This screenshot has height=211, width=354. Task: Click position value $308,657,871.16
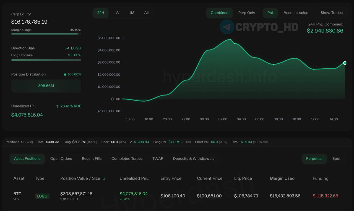76,194
